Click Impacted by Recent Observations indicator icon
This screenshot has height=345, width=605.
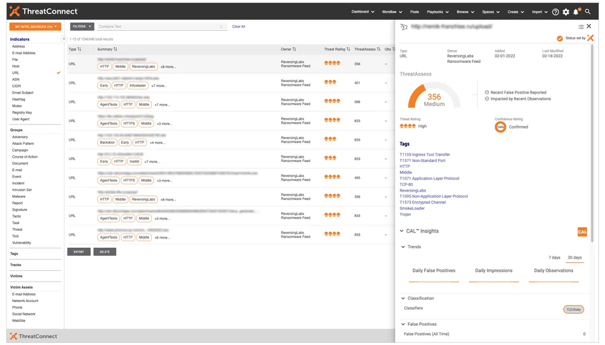pos(487,98)
